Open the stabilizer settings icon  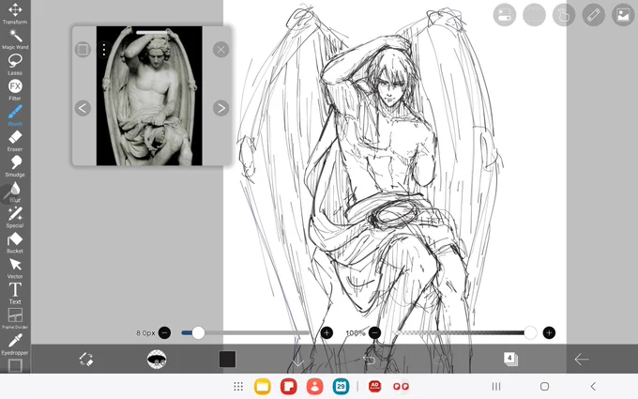tap(505, 15)
